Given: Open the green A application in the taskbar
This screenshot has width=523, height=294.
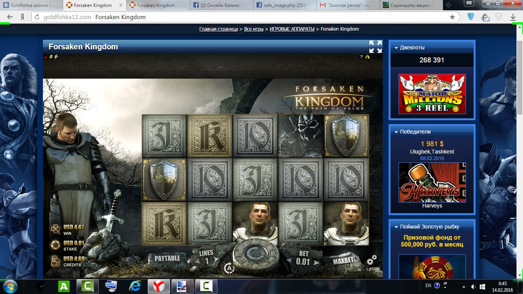Looking at the screenshot, I should (x=64, y=286).
